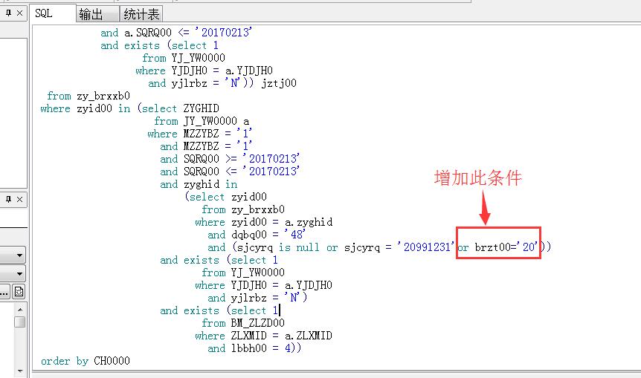Click the text "sjcyrq is null"

pyautogui.click(x=278, y=247)
